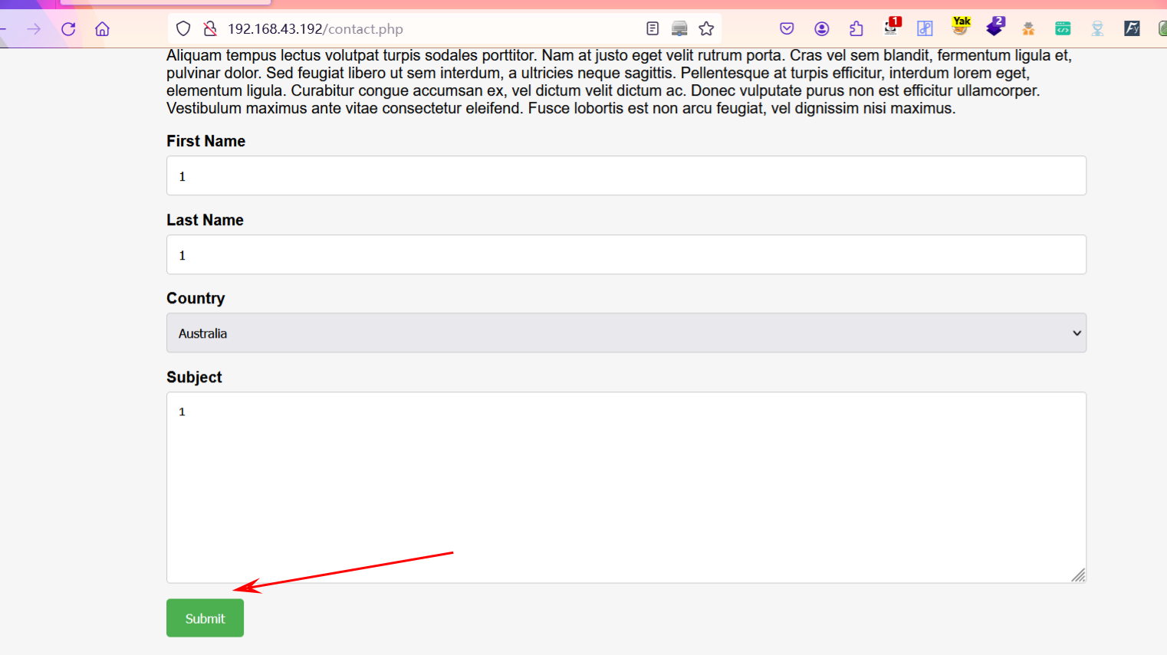The height and width of the screenshot is (655, 1167).
Task: Click the address bar URL contact.php
Action: [x=315, y=29]
